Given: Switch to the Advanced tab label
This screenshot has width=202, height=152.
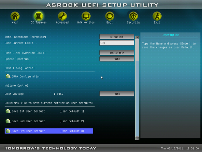Looking at the screenshot, I should [x=62, y=22].
